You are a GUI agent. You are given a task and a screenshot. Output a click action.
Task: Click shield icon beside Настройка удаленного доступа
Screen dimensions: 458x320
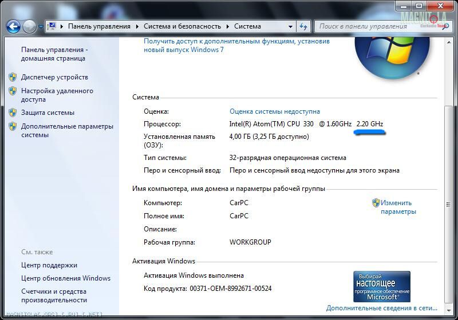(x=13, y=91)
